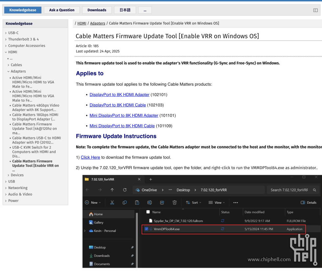Viewport: 322px width, 271px height.
Task: Sort files by Date modified column
Action: coord(254,212)
